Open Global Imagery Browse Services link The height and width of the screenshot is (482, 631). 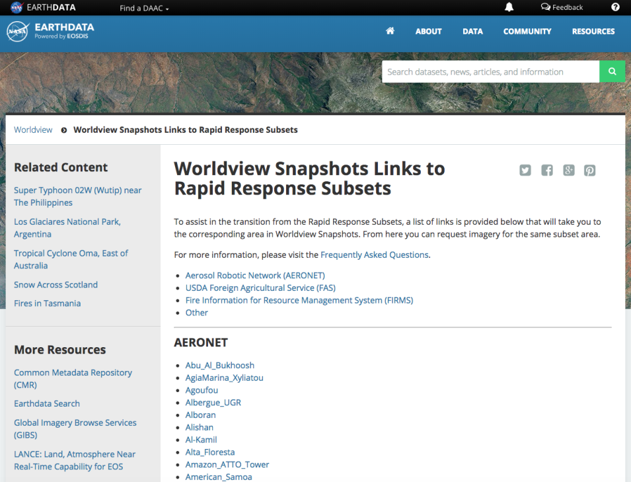pyautogui.click(x=75, y=428)
